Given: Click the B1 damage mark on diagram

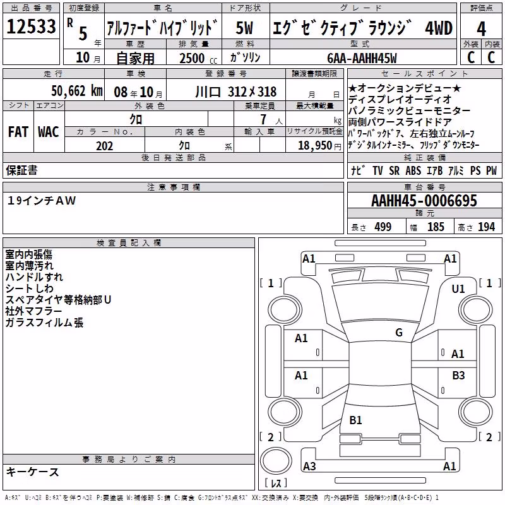Looking at the screenshot, I should point(355,420).
